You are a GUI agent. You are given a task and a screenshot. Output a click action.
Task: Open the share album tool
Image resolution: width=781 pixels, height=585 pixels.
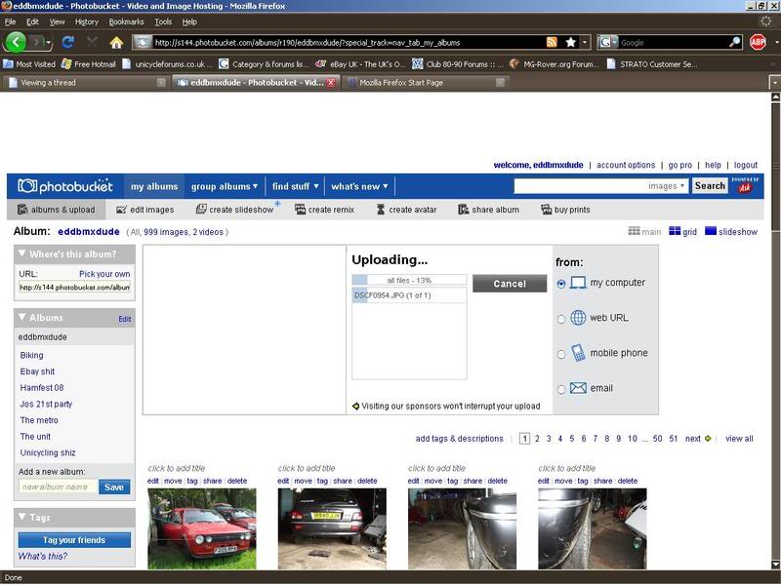[489, 210]
